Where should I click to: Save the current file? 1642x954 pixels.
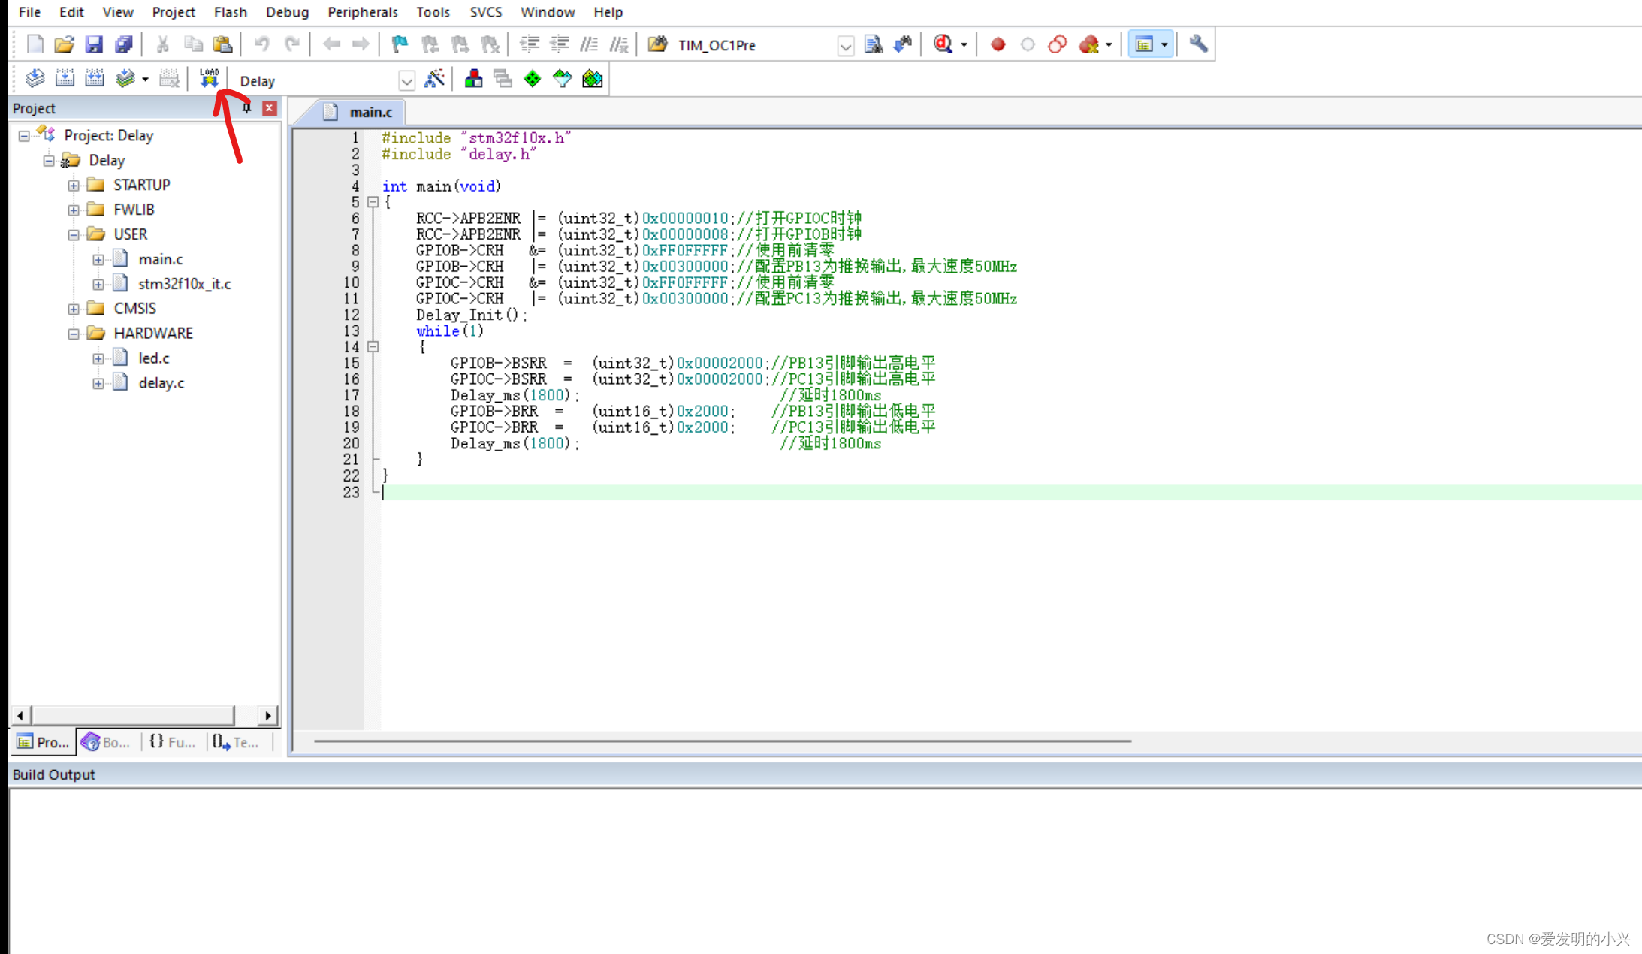(94, 44)
